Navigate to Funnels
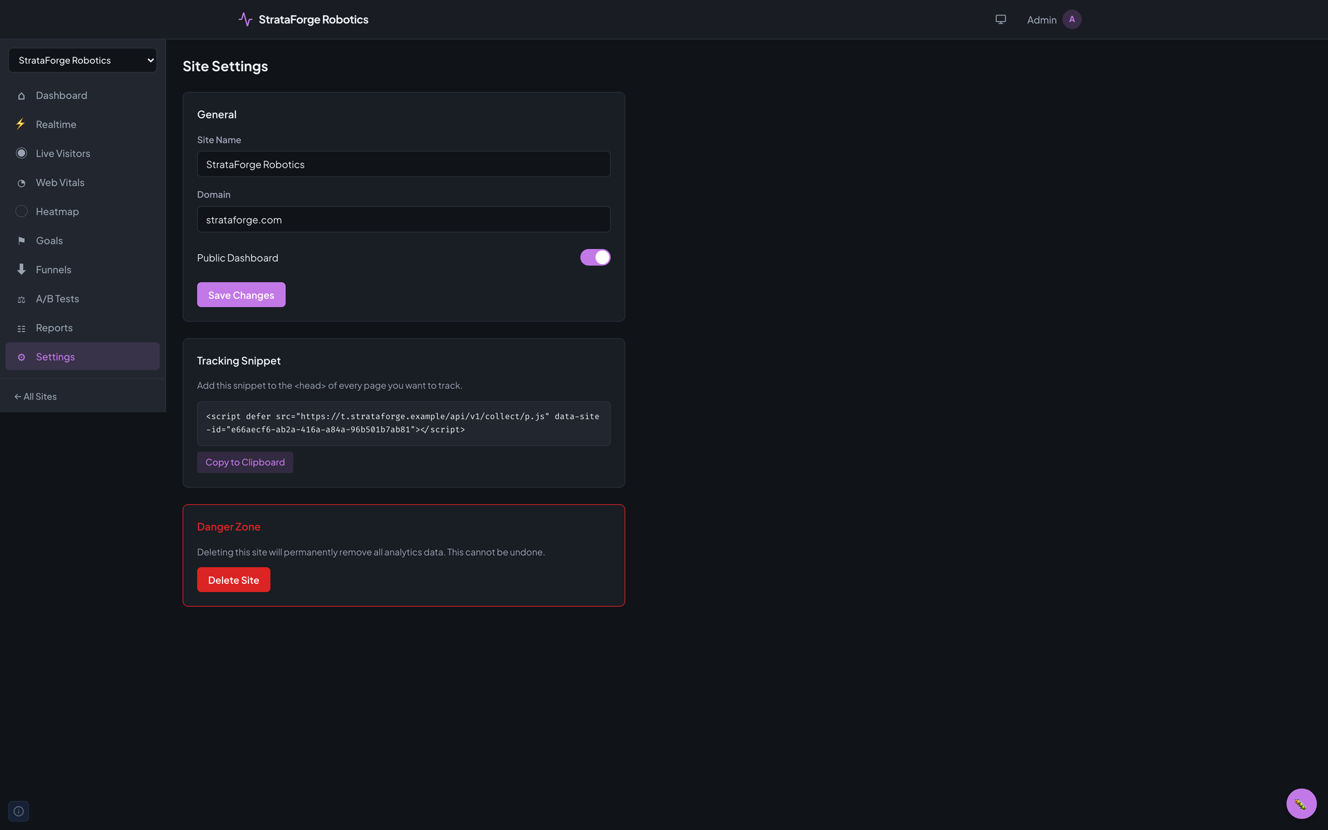The width and height of the screenshot is (1328, 830). (82, 270)
